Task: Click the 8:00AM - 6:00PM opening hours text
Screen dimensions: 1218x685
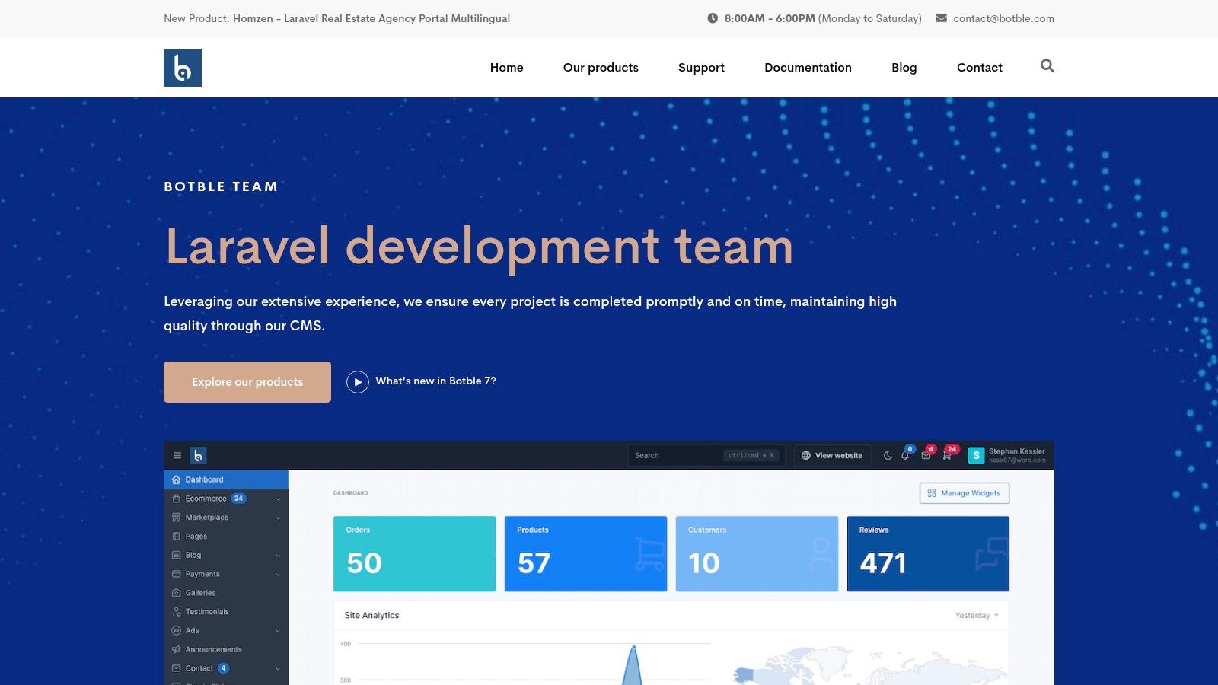Action: pos(770,18)
